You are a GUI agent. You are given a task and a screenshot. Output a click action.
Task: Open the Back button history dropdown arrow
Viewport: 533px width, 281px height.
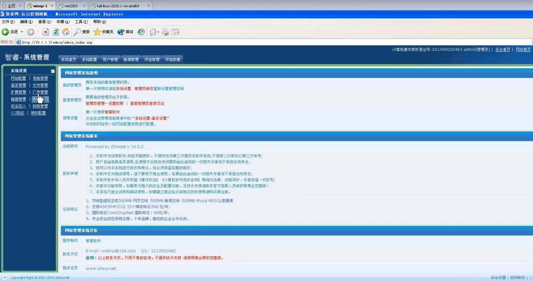pos(22,32)
